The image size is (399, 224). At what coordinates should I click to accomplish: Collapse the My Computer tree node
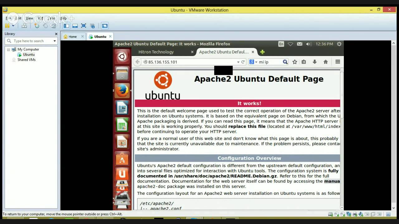click(x=8, y=49)
